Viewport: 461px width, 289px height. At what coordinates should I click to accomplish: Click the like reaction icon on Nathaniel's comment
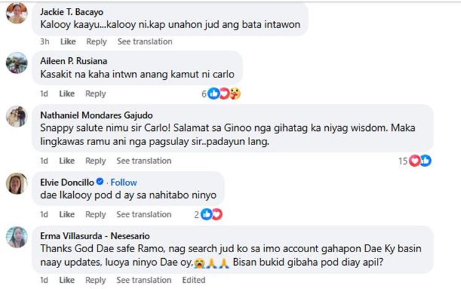(426, 161)
